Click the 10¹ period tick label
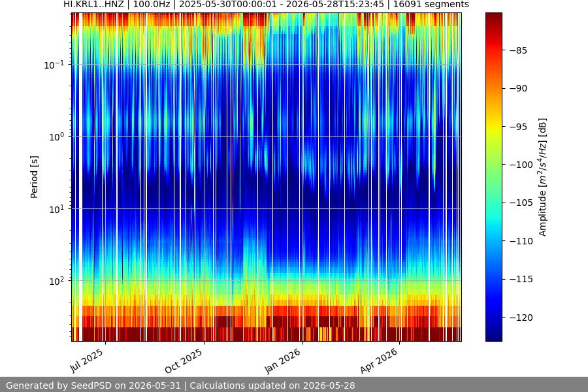Image resolution: width=588 pixels, height=392 pixels. 56,209
